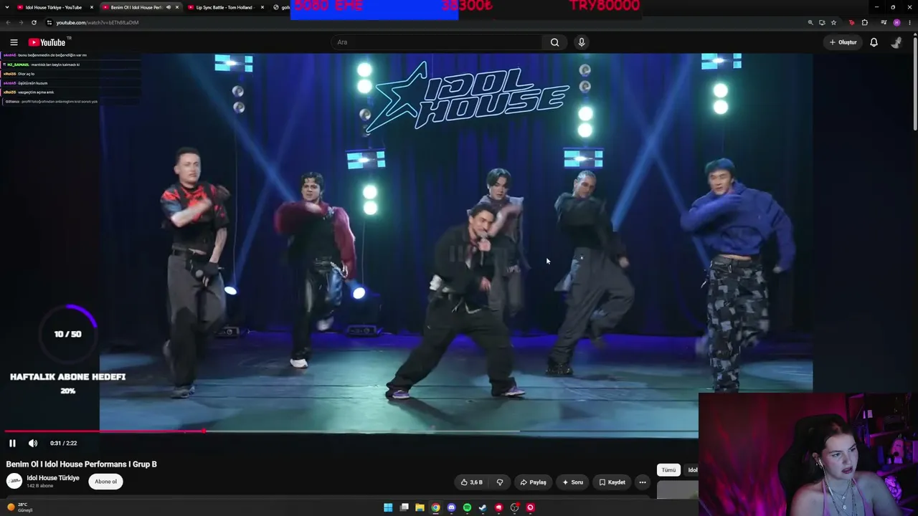Pause the video with the pause button
The height and width of the screenshot is (516, 918).
pyautogui.click(x=12, y=443)
